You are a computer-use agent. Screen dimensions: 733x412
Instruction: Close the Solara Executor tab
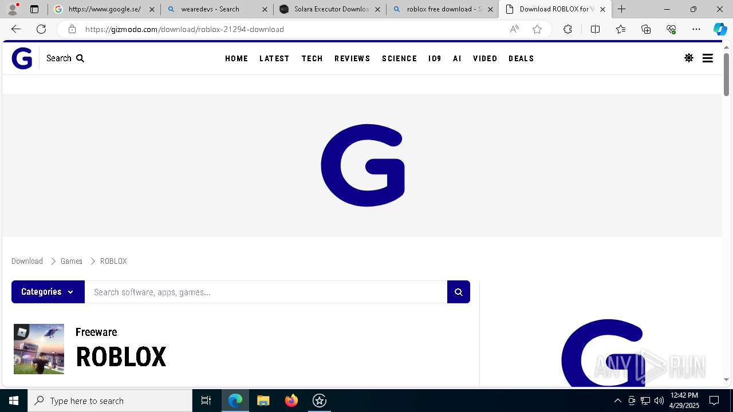tap(377, 9)
